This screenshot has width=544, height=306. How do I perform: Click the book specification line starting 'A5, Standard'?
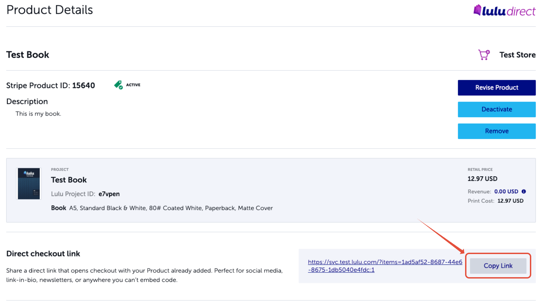tap(171, 208)
